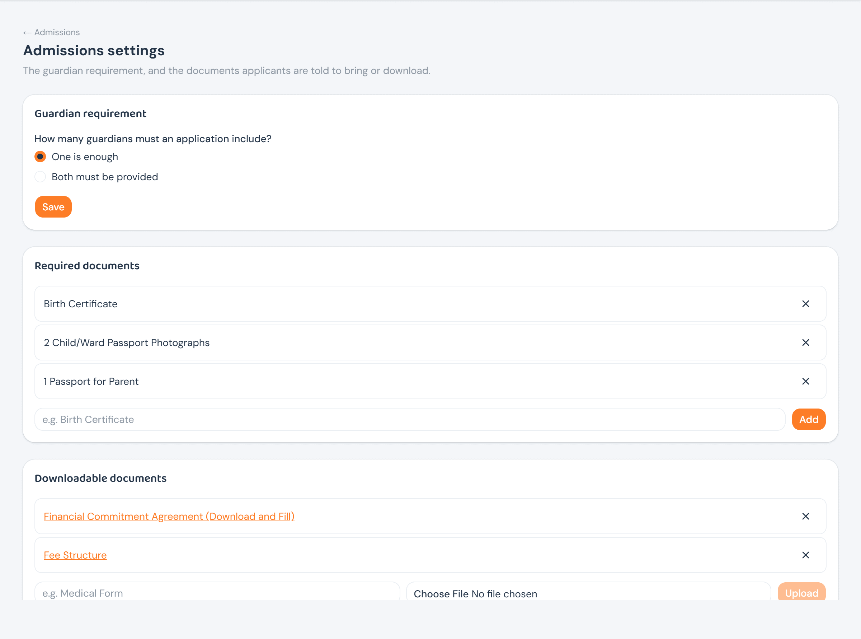Select the "Both must be provided" radio option

pos(40,177)
